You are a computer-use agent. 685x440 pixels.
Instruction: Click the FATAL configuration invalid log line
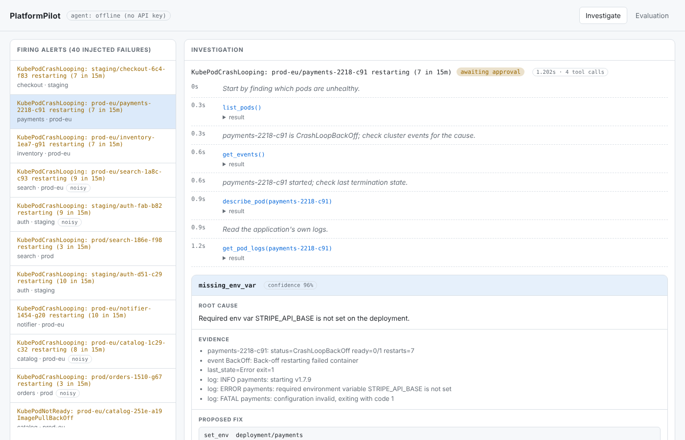click(x=300, y=399)
